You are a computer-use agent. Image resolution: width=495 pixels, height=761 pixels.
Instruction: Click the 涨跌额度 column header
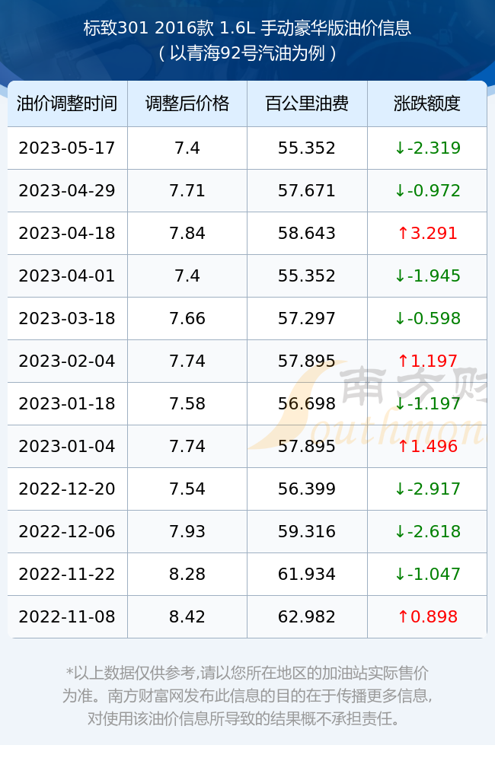pos(427,103)
